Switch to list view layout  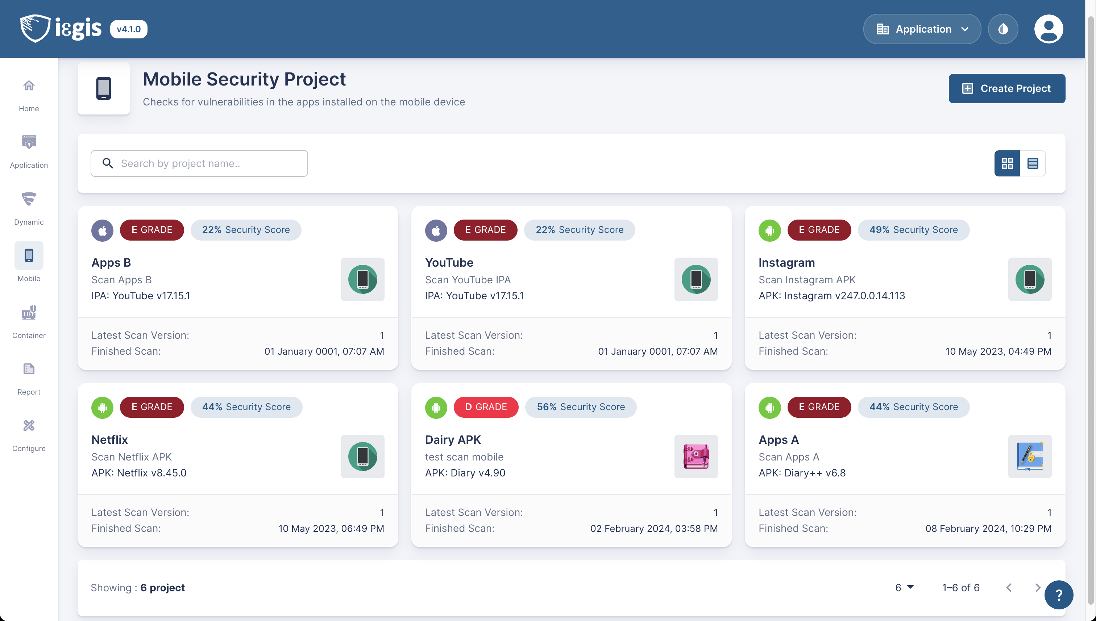point(1033,163)
